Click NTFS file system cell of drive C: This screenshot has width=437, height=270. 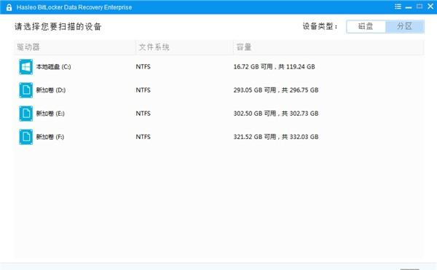(143, 67)
